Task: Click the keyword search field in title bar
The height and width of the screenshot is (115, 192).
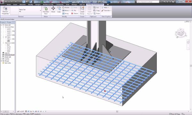Action: (x=148, y=2)
